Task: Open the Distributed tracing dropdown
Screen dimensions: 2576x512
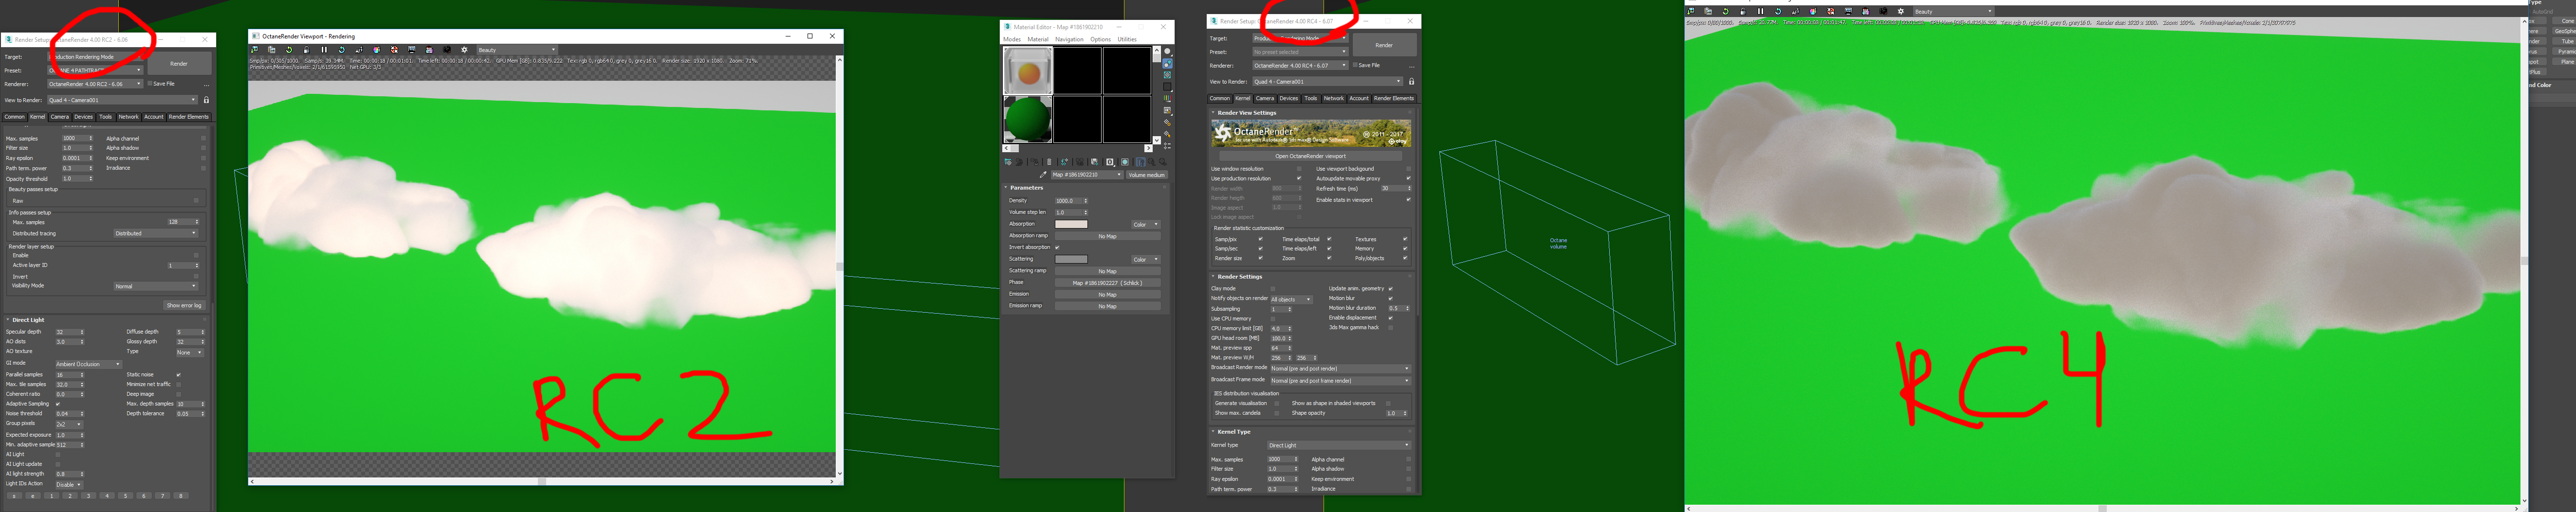Action: point(155,233)
